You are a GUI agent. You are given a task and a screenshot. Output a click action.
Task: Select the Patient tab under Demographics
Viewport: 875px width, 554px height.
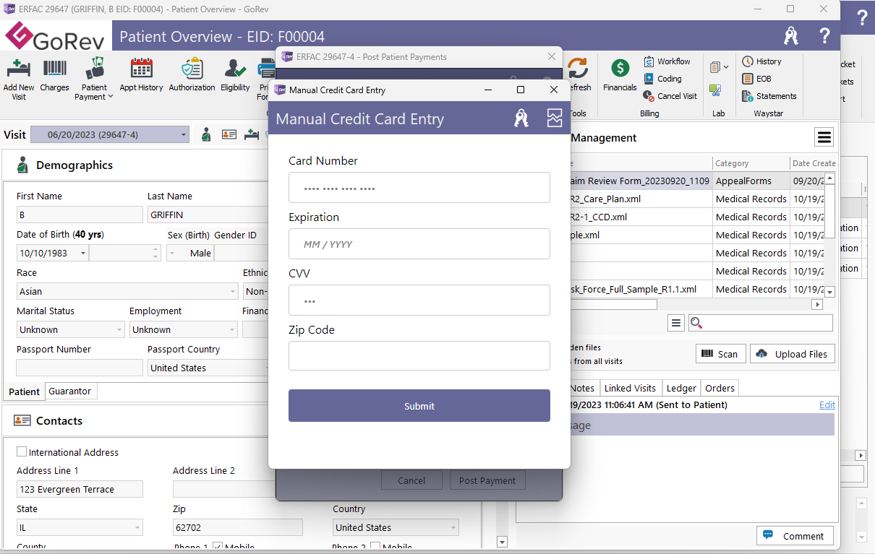pos(25,391)
